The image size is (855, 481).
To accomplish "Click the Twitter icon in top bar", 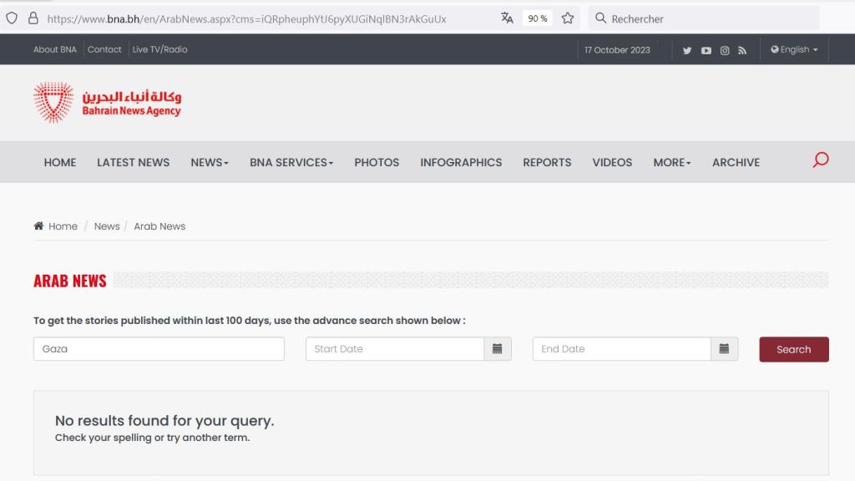I will [687, 50].
